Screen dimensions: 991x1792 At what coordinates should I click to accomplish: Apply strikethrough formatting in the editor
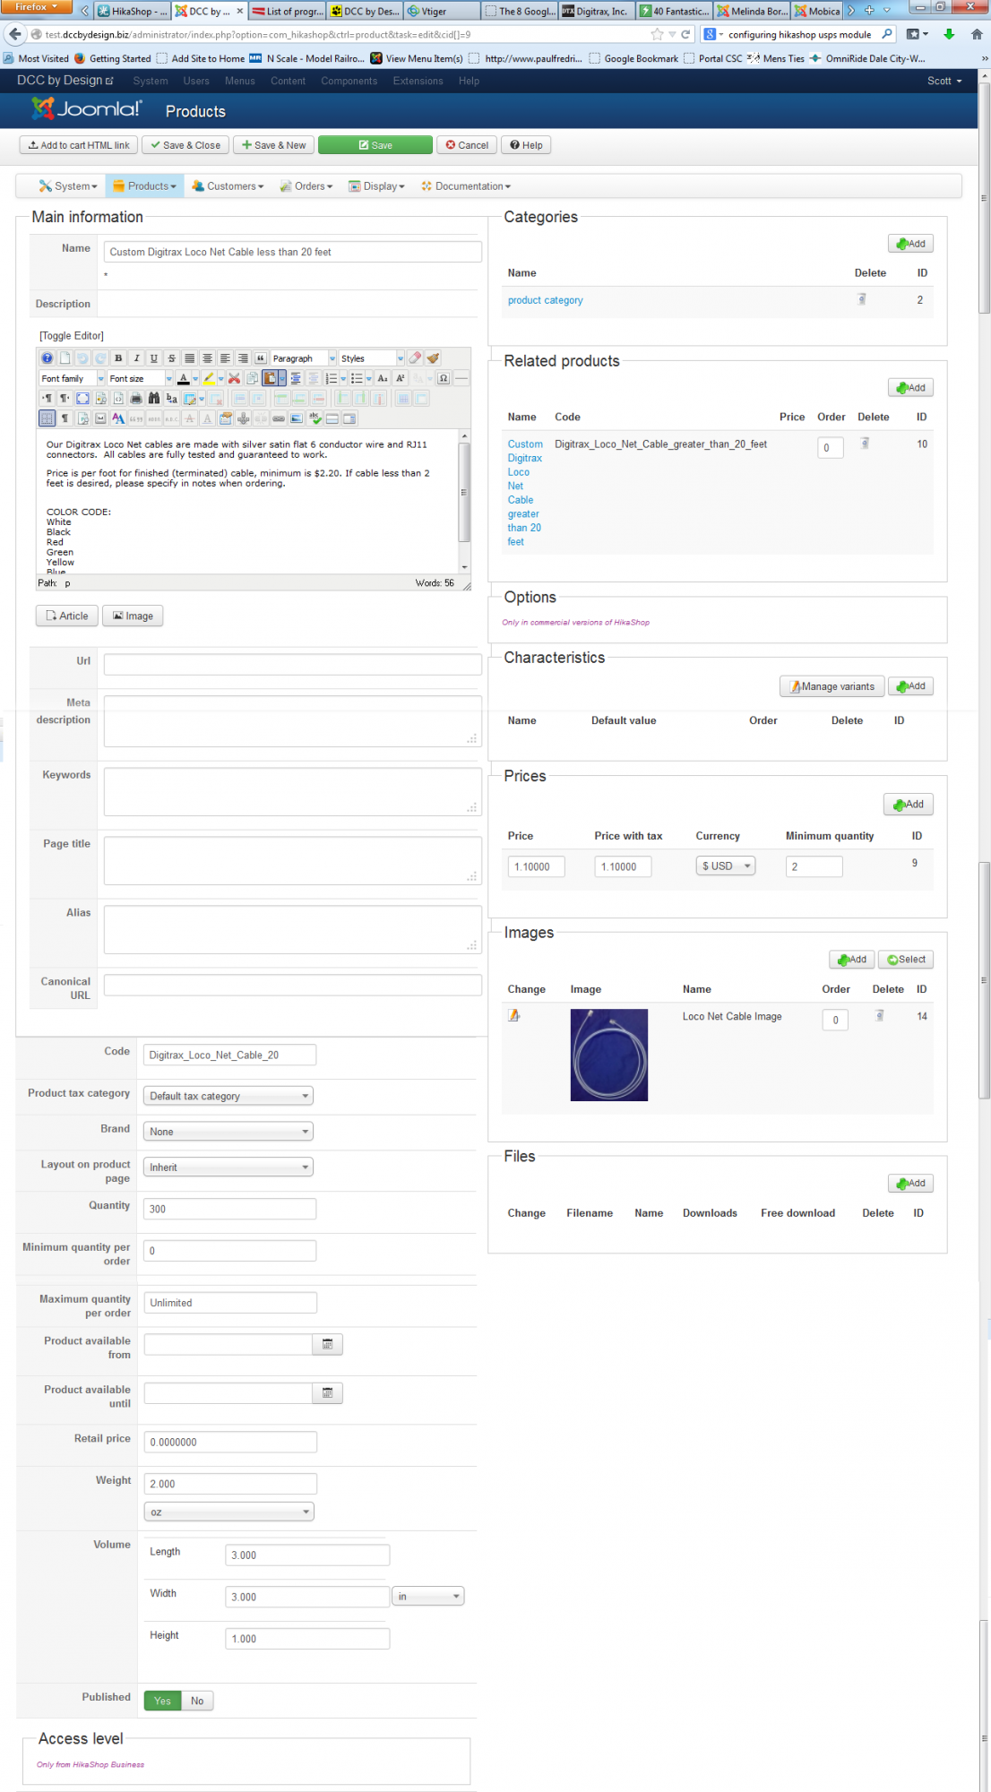coord(171,358)
